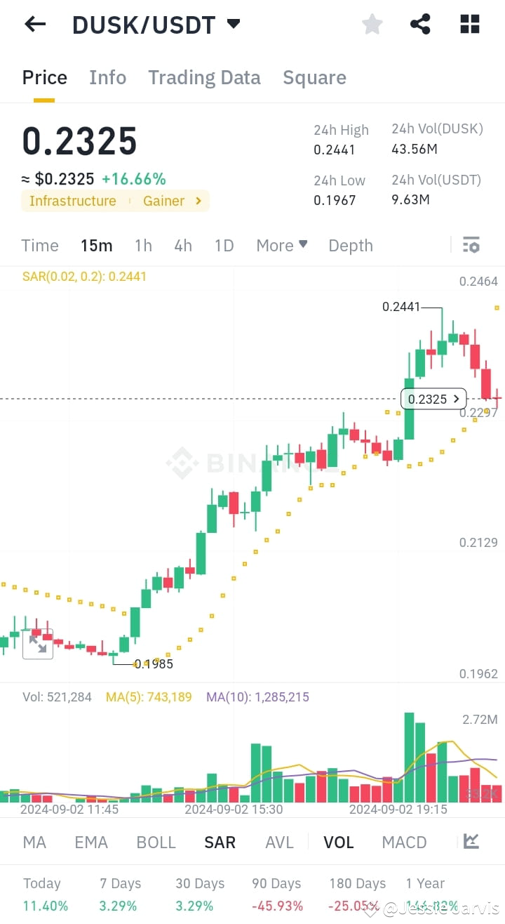Toggle the SAR indicator
Screen dimensions: 505x924
point(220,841)
